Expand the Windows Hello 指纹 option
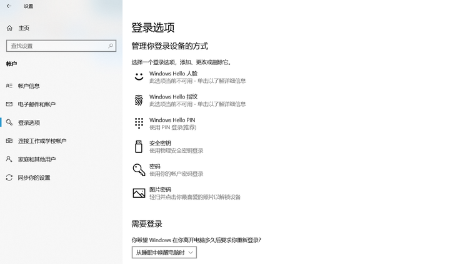Viewport: 450px width, 264px height. (x=189, y=100)
